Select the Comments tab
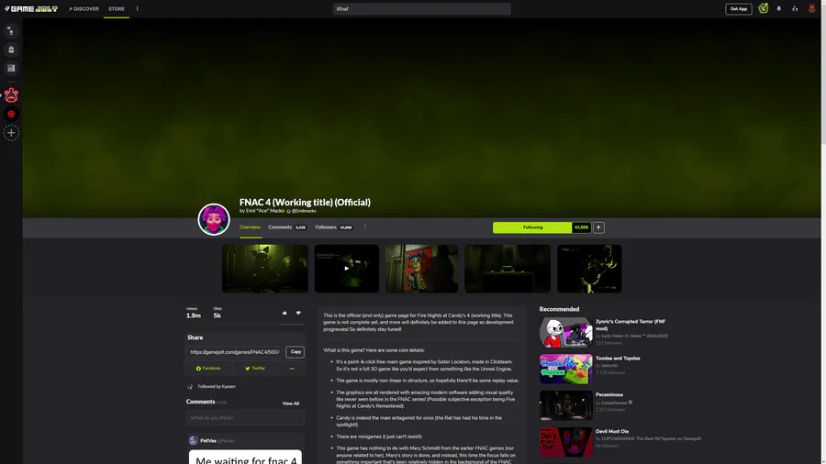Screen dimensions: 826x464 (286, 227)
